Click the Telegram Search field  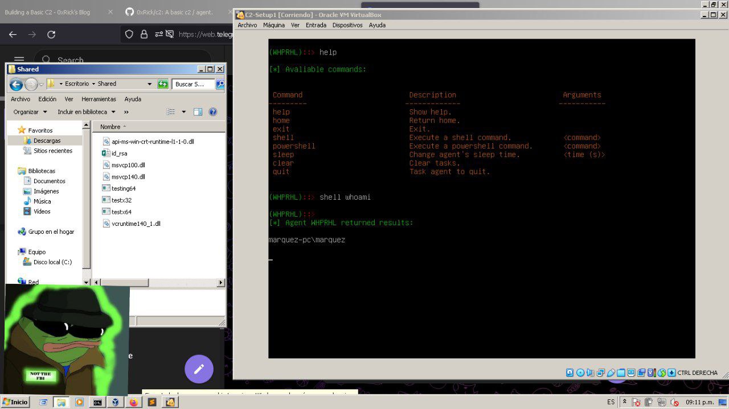(122, 60)
